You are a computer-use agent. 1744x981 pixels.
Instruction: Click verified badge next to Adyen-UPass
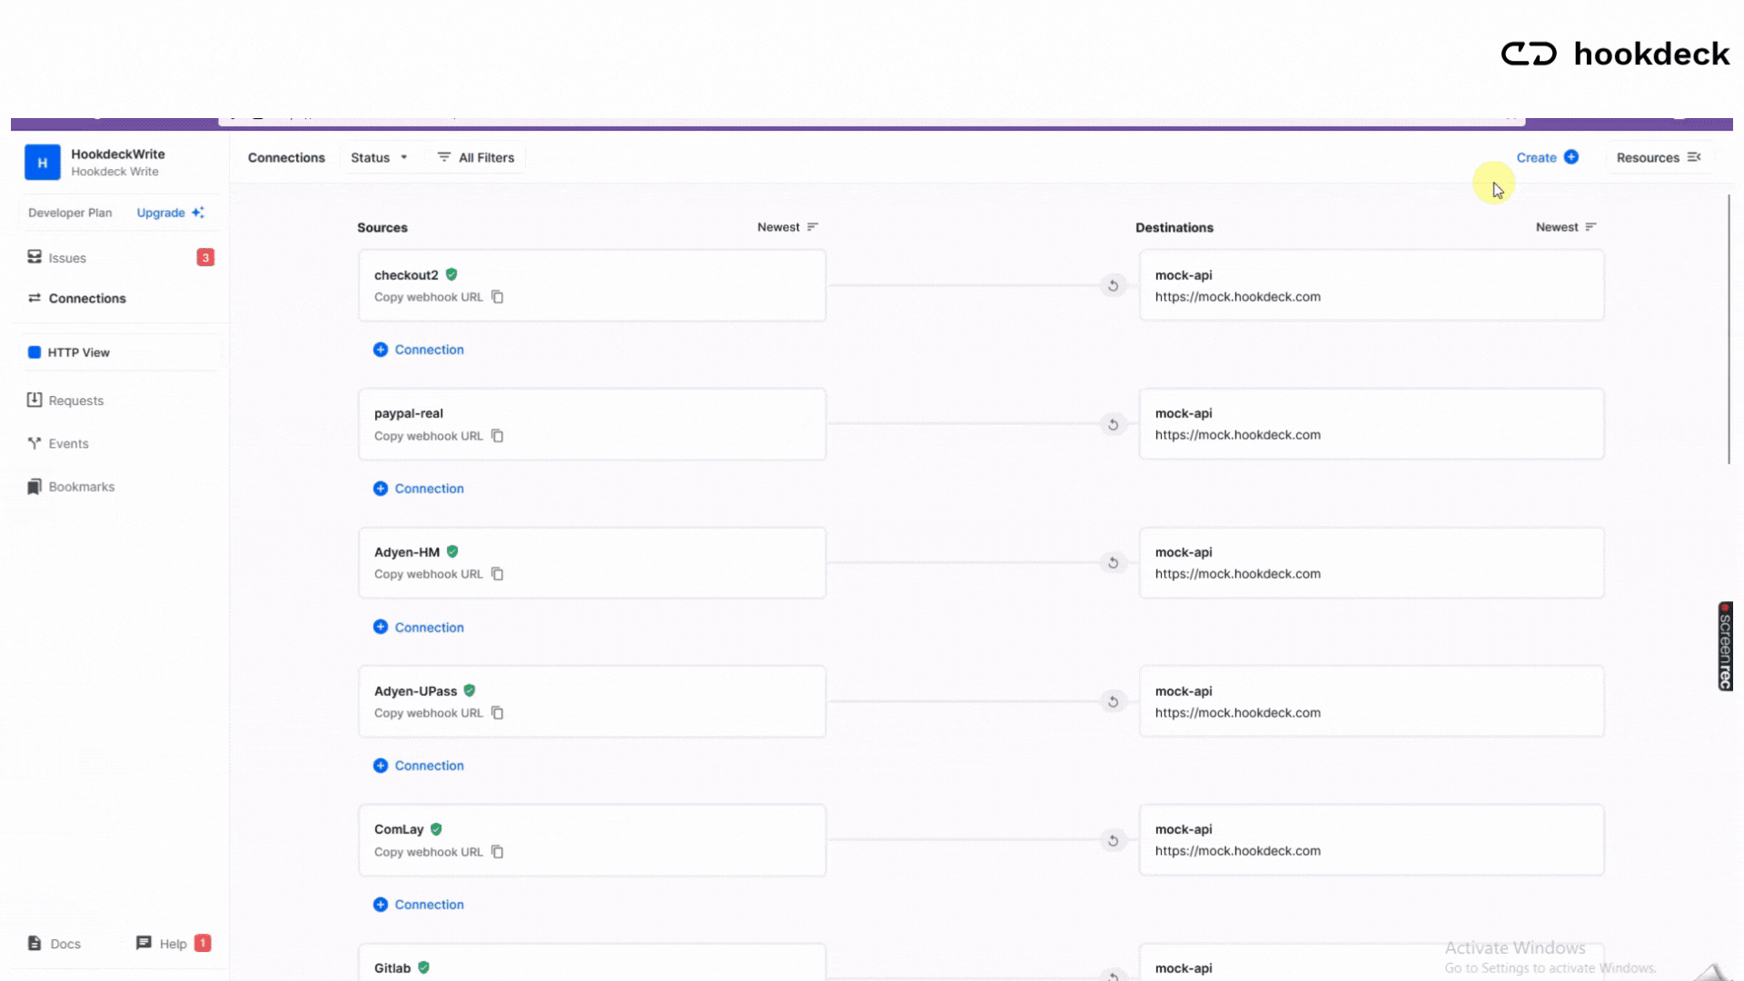click(x=470, y=690)
